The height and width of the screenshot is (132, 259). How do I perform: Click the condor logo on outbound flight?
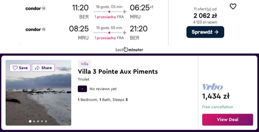pyautogui.click(x=35, y=9)
